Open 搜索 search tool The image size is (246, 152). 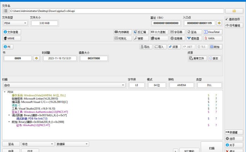141,39
